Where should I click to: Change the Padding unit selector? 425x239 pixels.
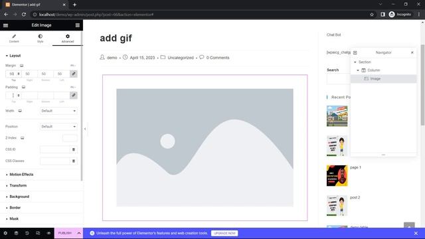pyautogui.click(x=73, y=87)
